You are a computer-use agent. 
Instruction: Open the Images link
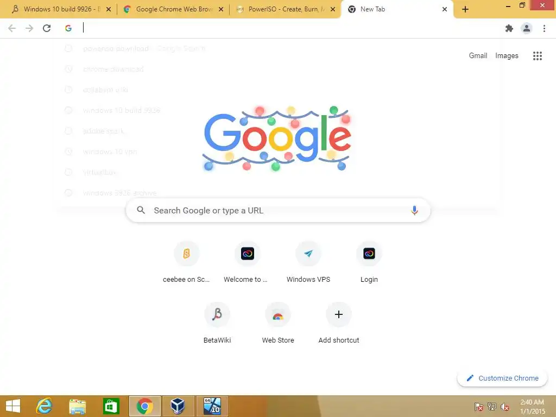(507, 56)
